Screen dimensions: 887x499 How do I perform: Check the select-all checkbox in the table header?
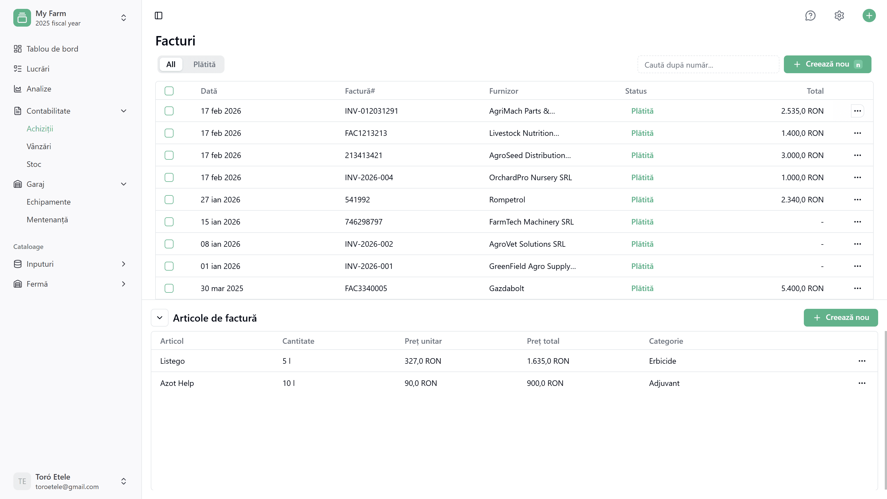click(x=169, y=91)
